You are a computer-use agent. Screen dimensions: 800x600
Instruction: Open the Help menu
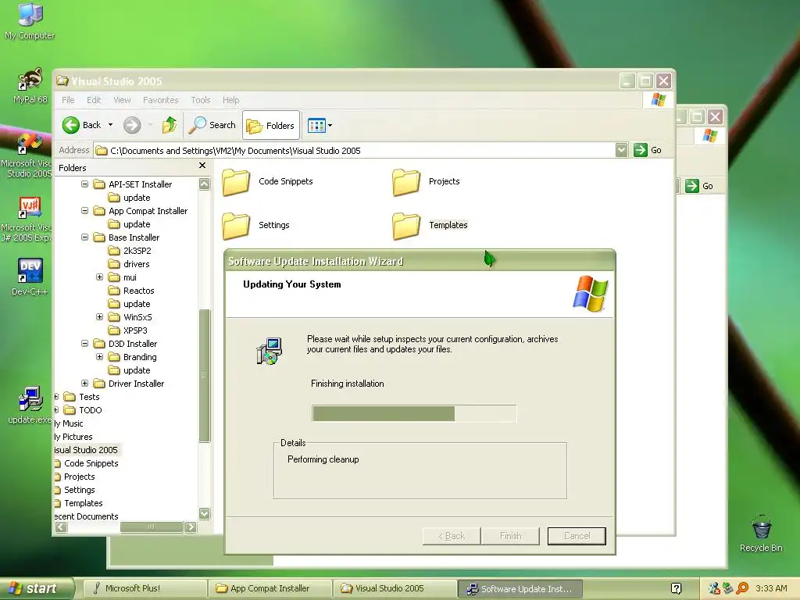pyautogui.click(x=230, y=100)
